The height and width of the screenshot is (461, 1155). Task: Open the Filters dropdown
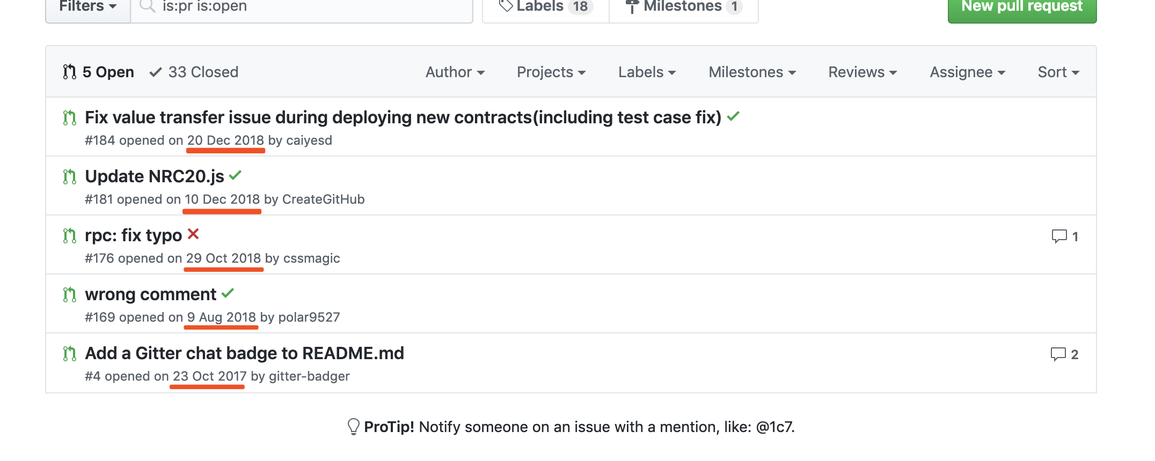point(87,8)
